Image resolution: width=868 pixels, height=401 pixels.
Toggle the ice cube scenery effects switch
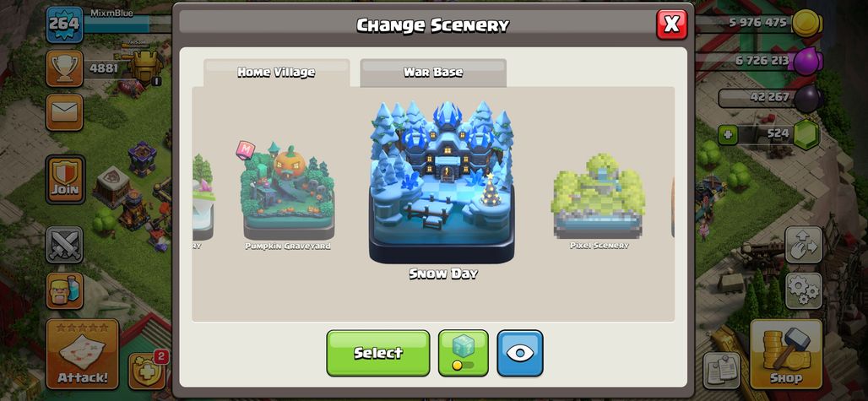click(464, 353)
